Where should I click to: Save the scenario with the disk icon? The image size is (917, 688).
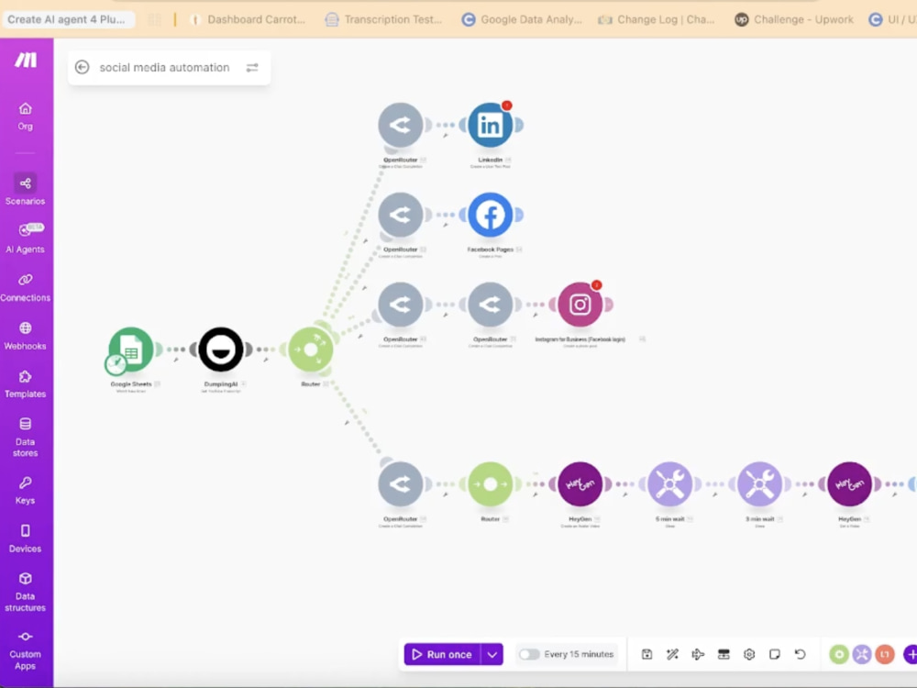(x=646, y=654)
